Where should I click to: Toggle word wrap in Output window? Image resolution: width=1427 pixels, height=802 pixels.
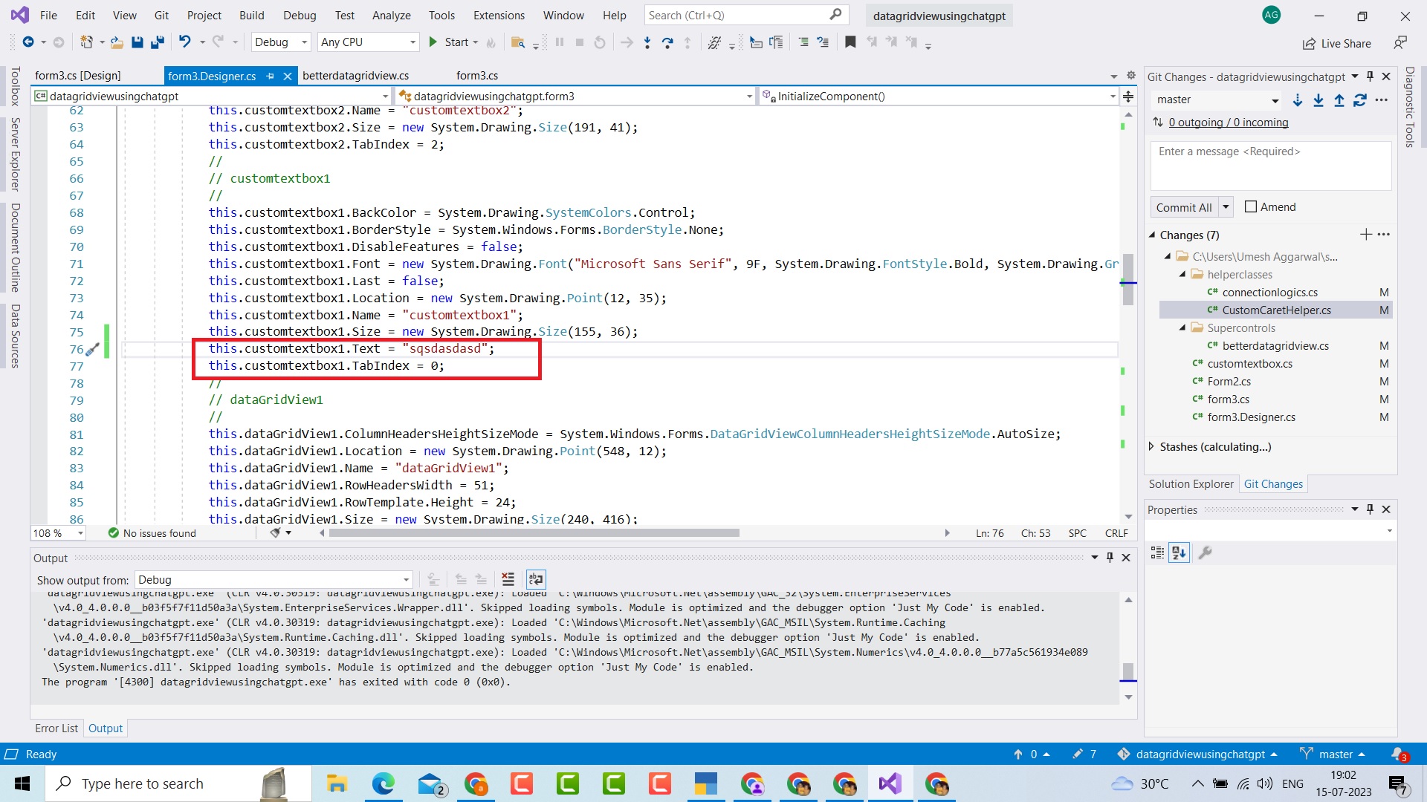[x=536, y=579]
